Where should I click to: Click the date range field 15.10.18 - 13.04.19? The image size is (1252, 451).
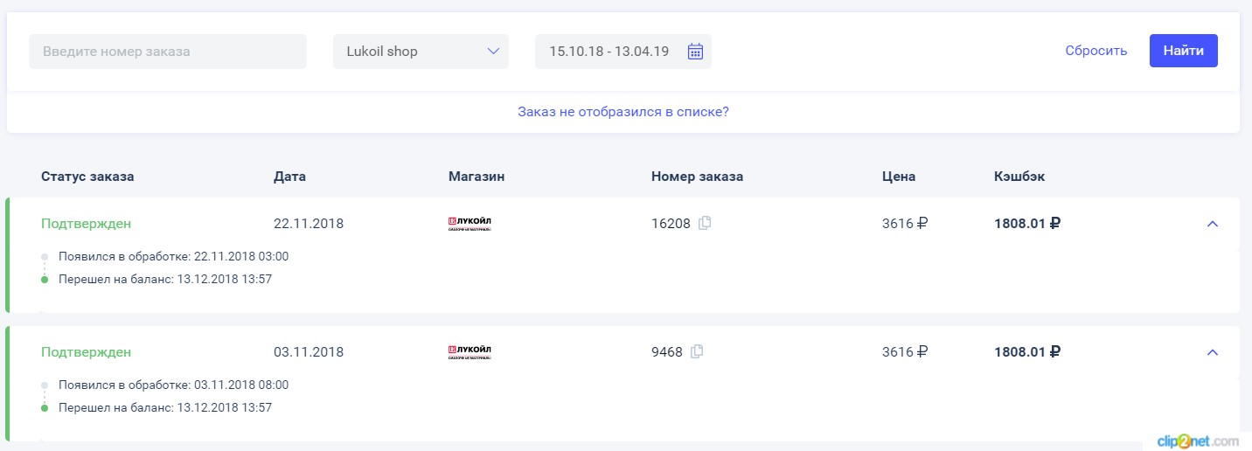pos(623,52)
